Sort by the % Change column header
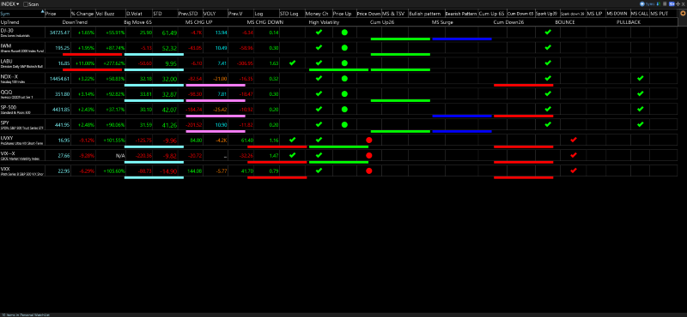This screenshot has height=317, width=687. tap(82, 14)
